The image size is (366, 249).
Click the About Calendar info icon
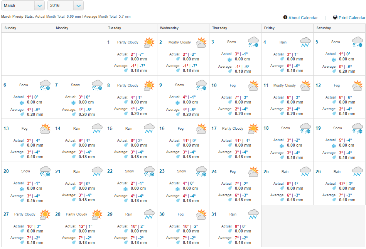285,17
